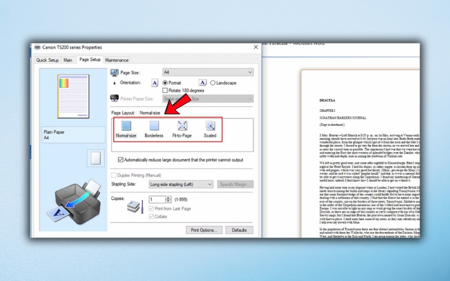Click the Copies stacked-pages icon
The height and width of the screenshot is (281, 450).
(x=134, y=206)
